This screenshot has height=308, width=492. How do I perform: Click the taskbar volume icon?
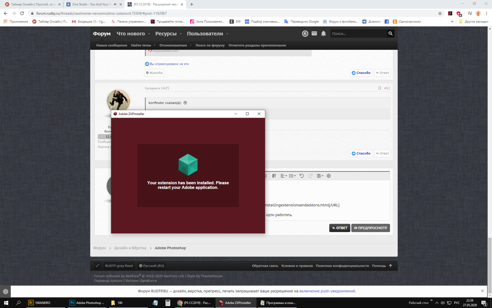[442, 303]
